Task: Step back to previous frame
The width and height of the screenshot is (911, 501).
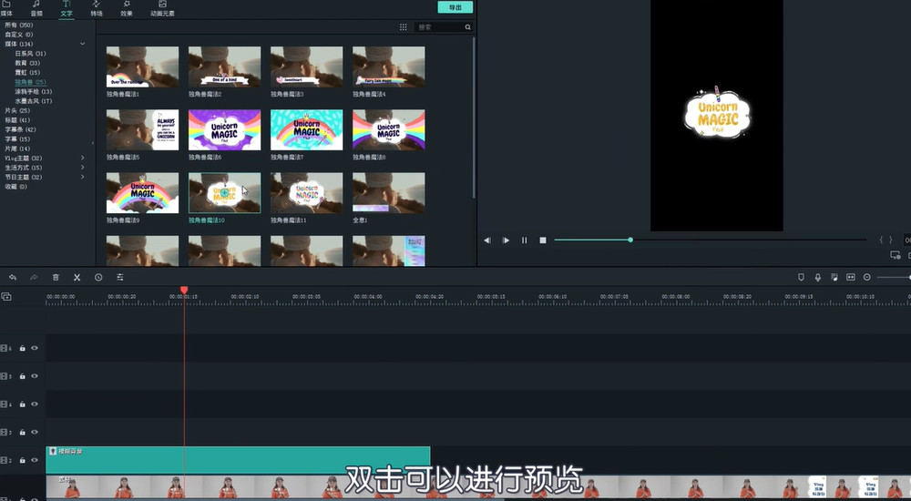Action: [x=487, y=240]
